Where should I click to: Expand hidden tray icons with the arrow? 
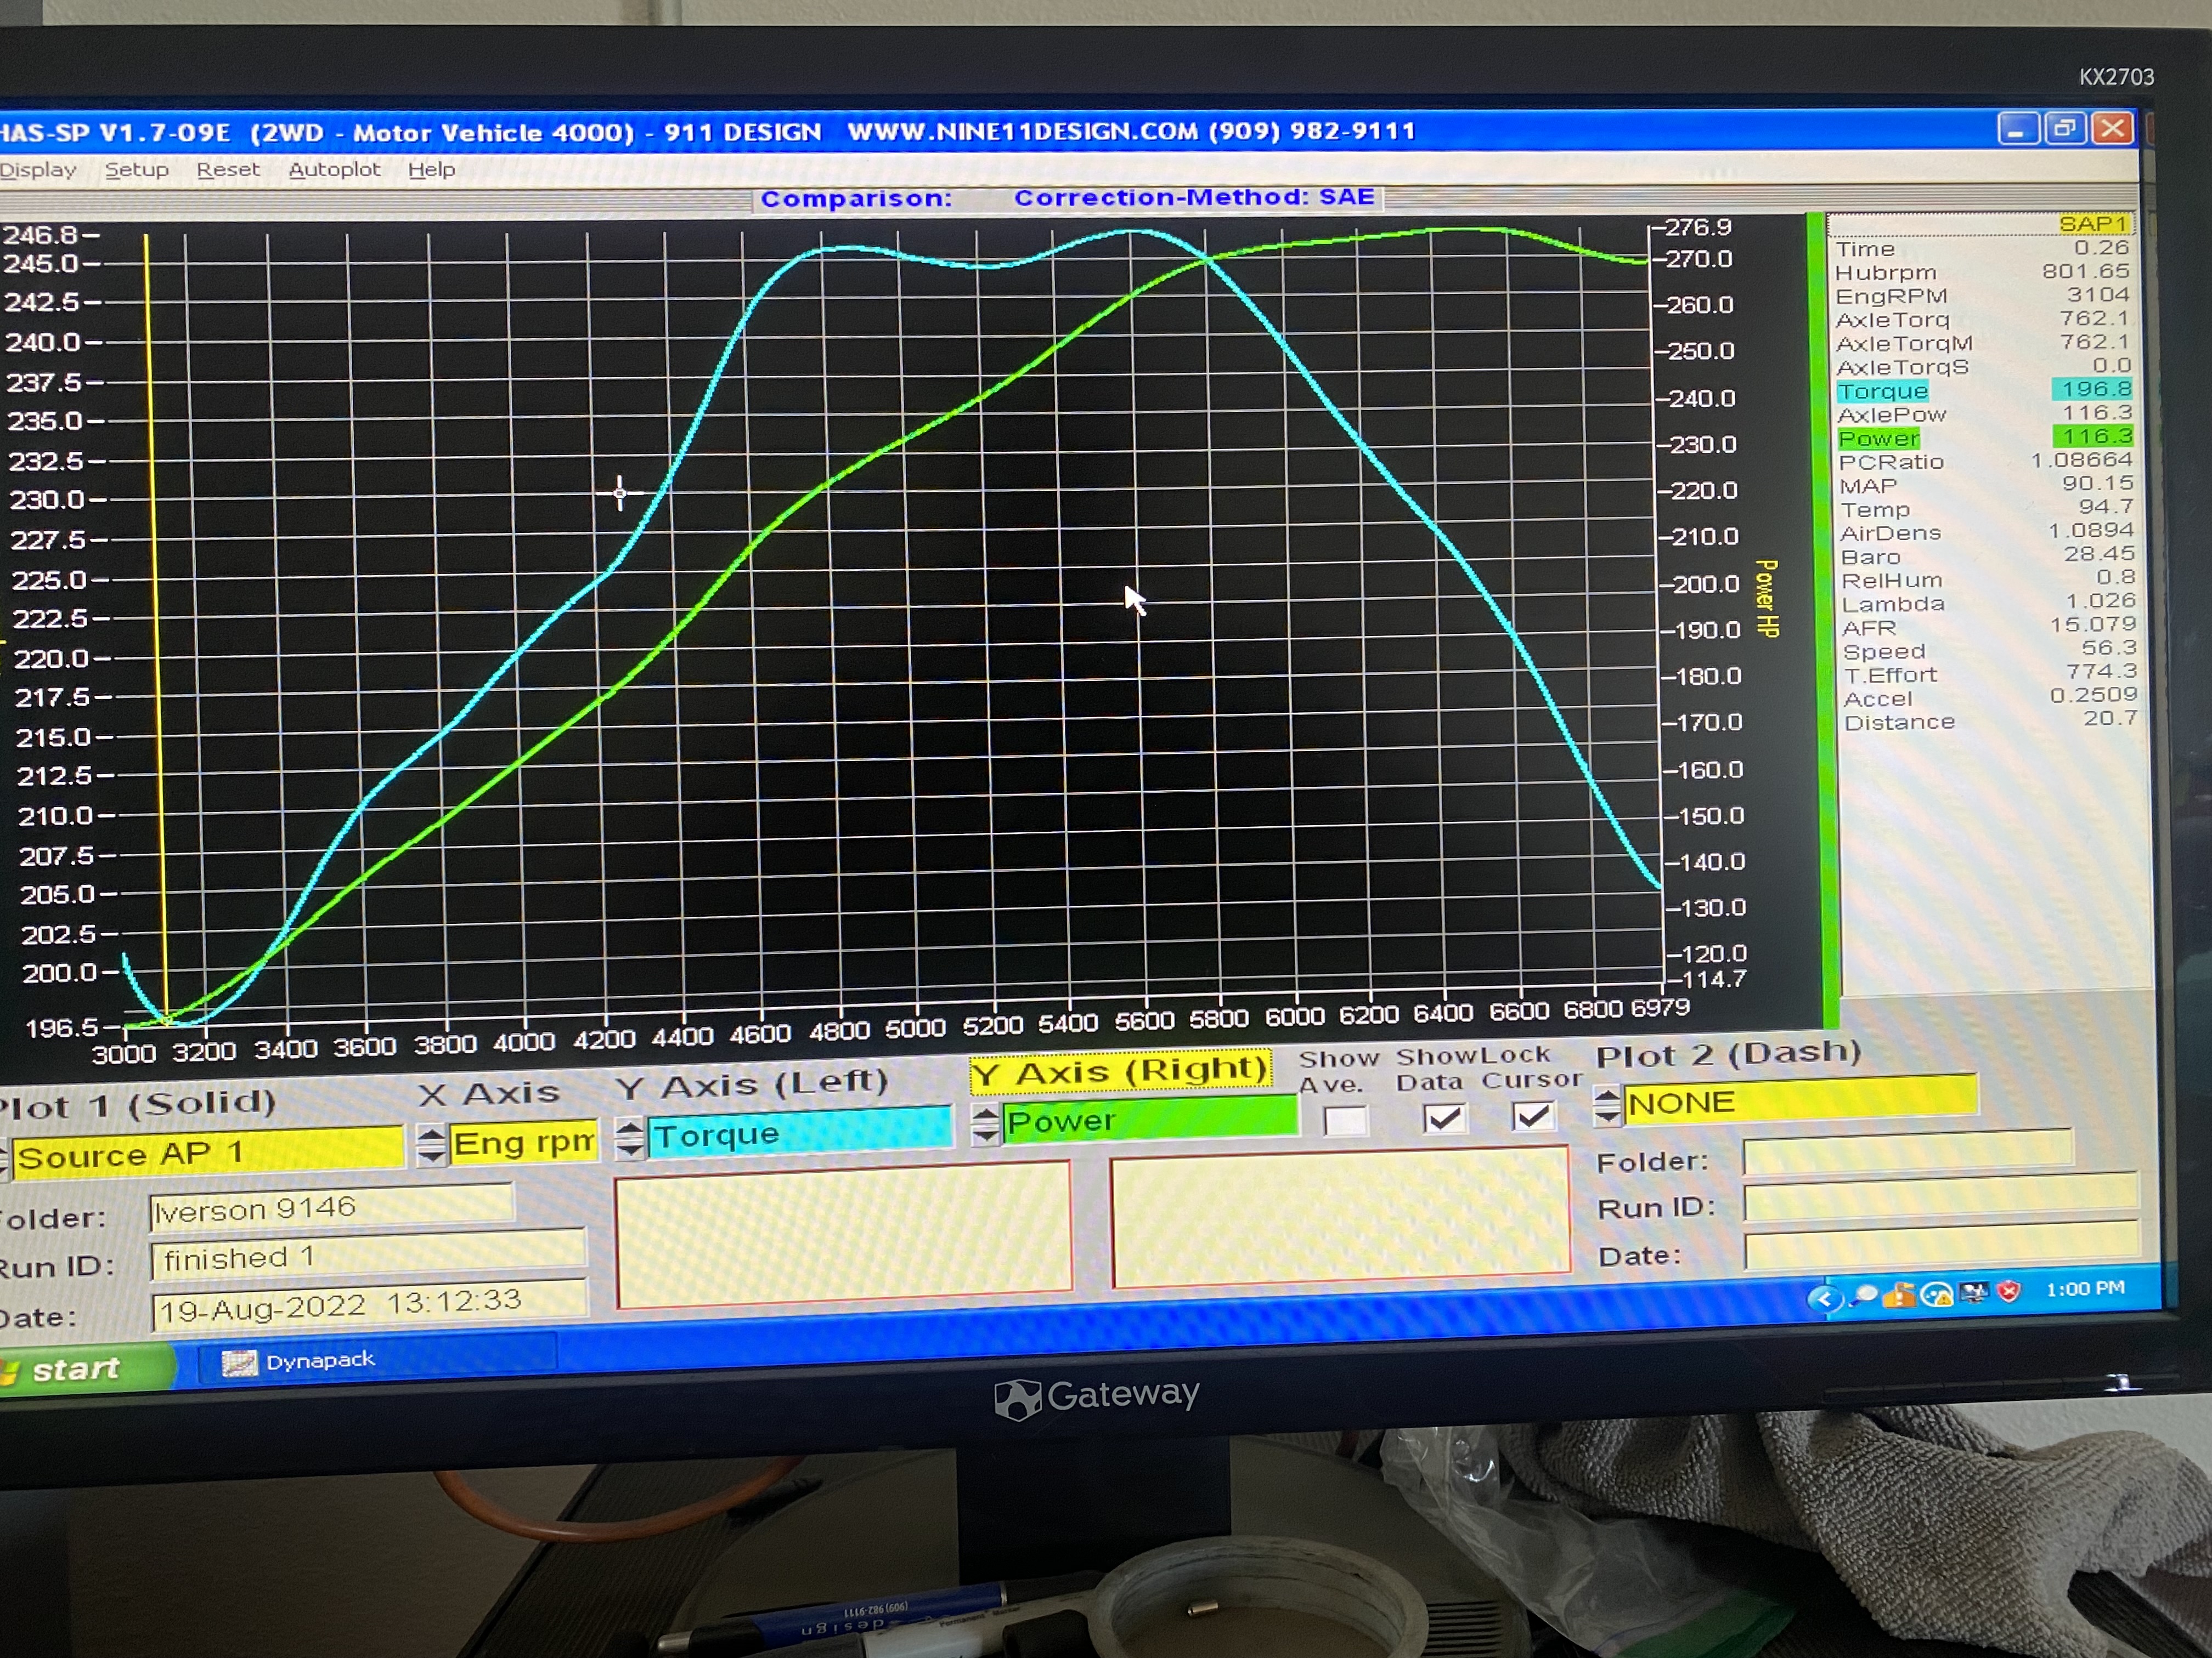1824,1298
